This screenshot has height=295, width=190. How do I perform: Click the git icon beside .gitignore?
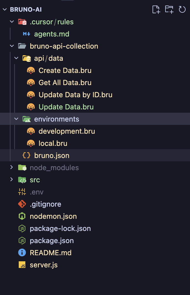[22, 204]
